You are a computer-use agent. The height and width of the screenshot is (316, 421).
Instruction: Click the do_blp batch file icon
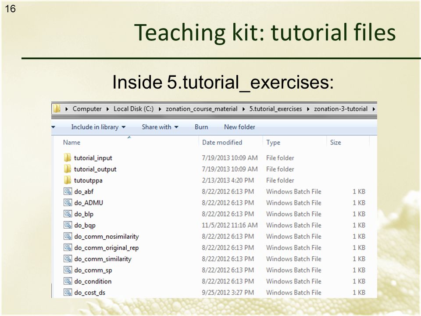[68, 214]
